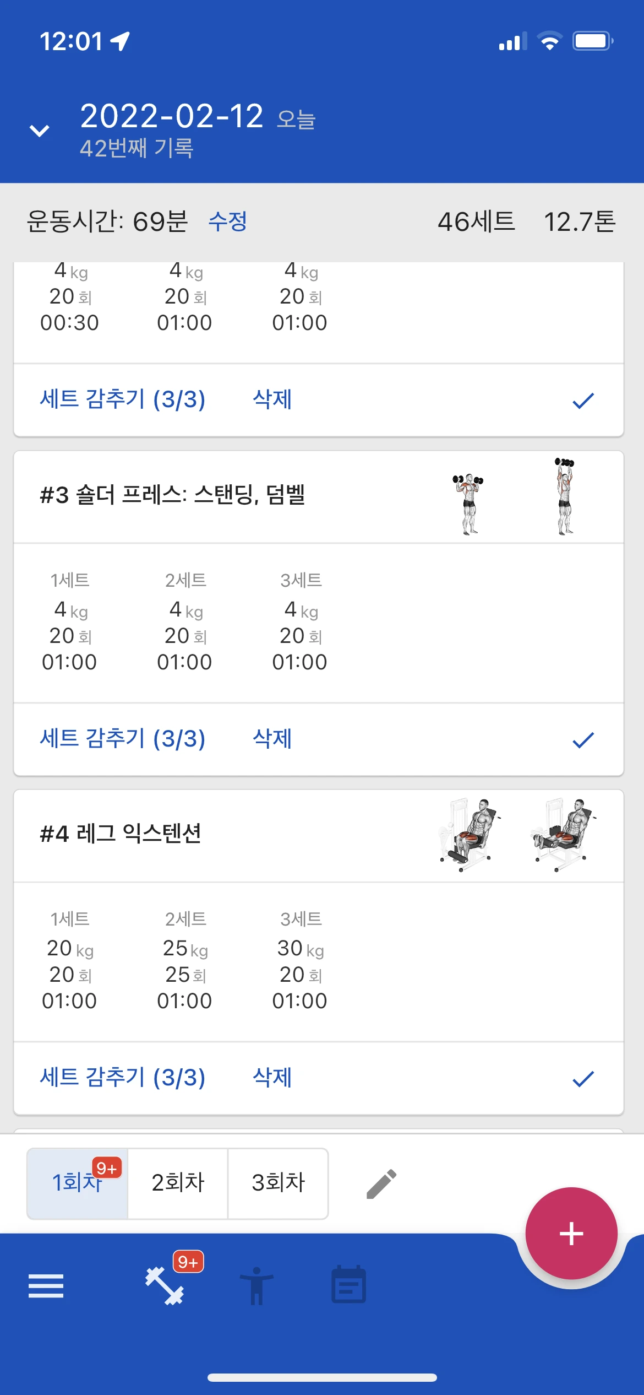Switch to the 2회차 tab
The image size is (644, 1395).
(178, 1183)
